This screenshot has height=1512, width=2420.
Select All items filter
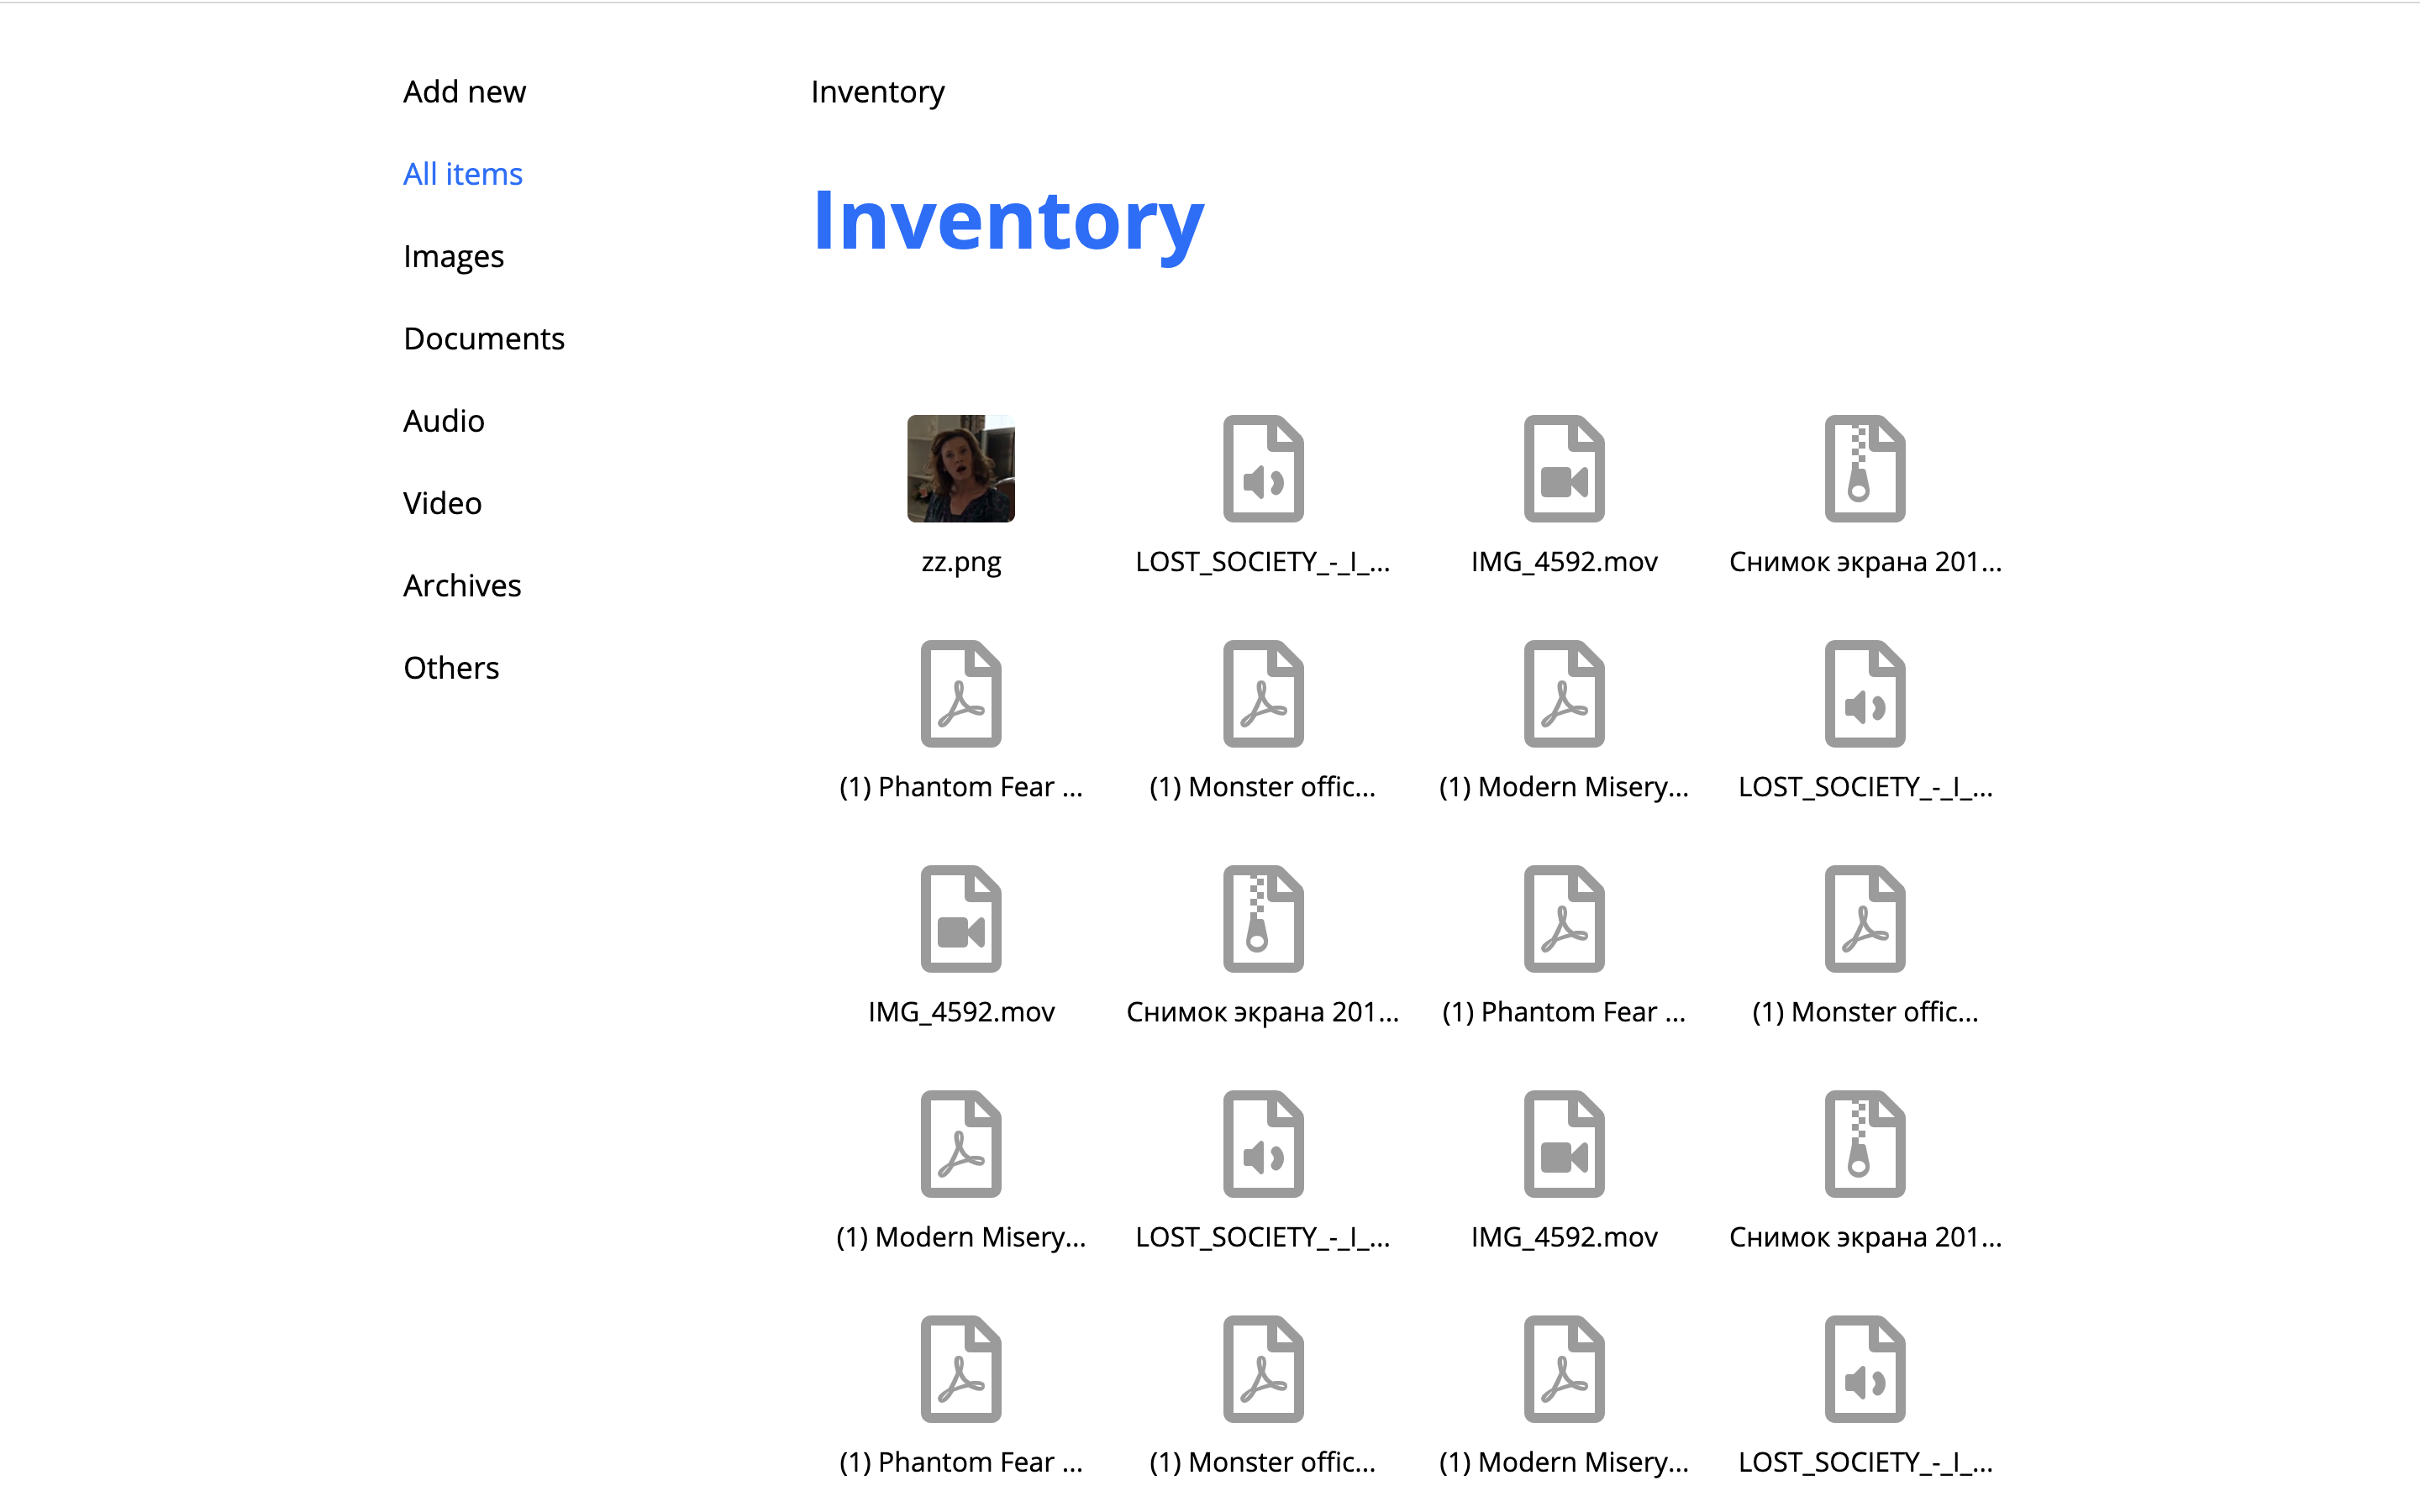[462, 174]
